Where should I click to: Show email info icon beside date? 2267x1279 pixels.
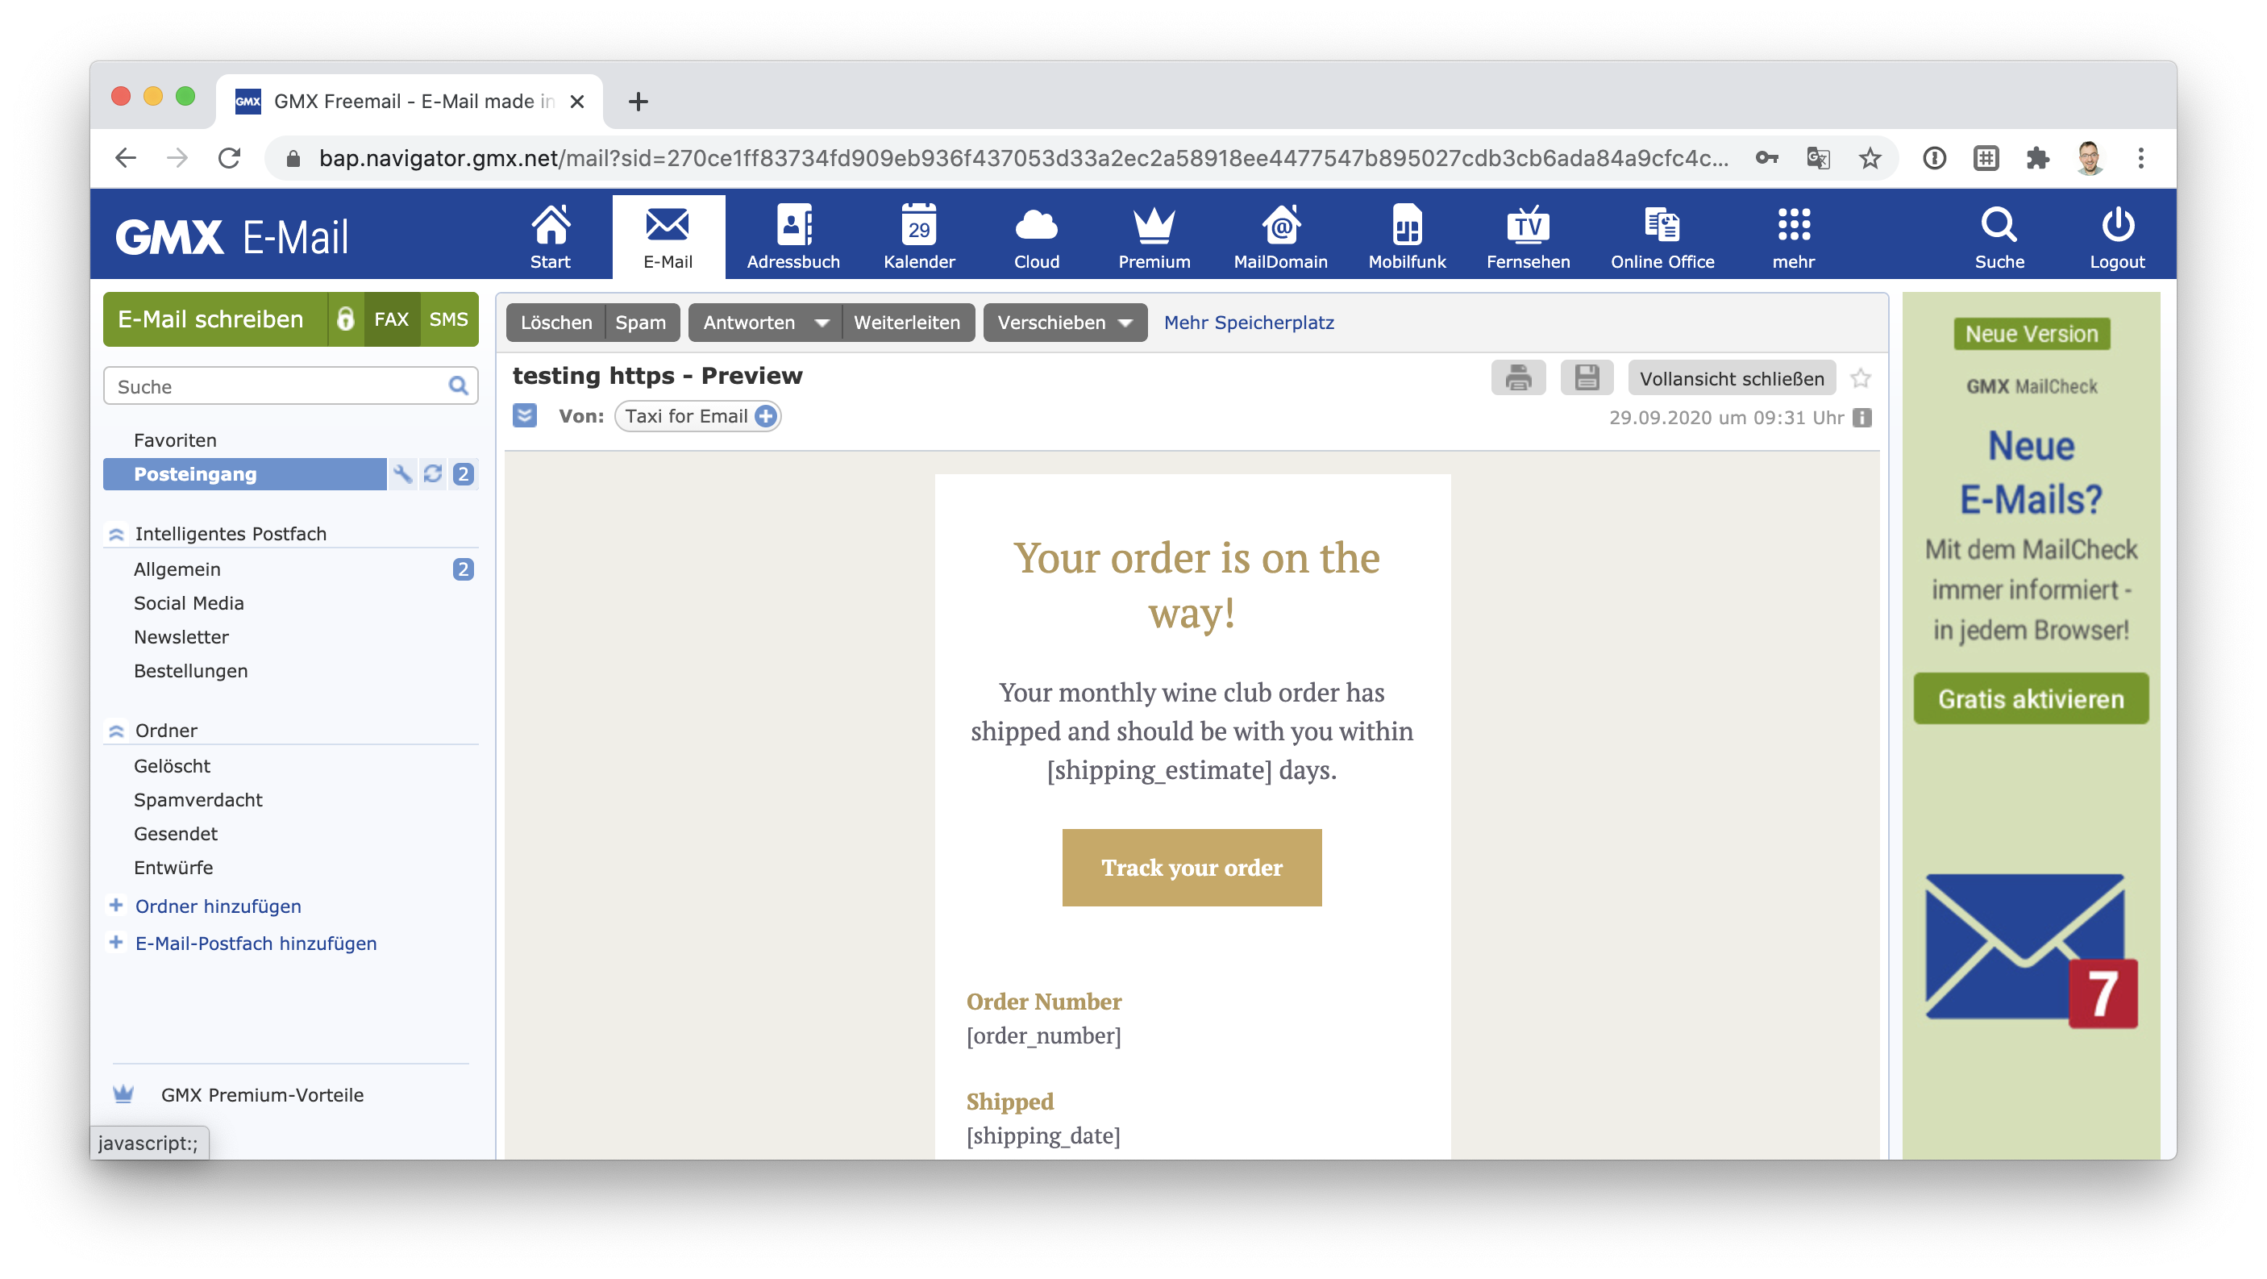tap(1861, 417)
